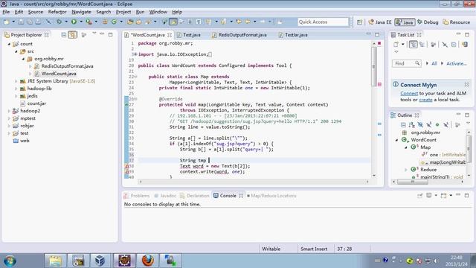
Task: Expand the hadoop2 project
Action: (9, 111)
